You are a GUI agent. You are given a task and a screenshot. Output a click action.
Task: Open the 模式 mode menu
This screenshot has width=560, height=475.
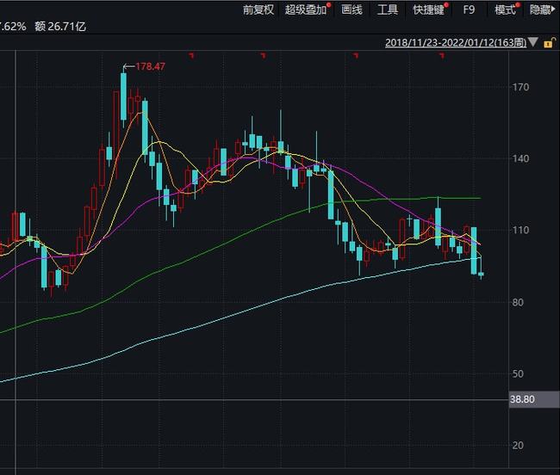point(505,9)
